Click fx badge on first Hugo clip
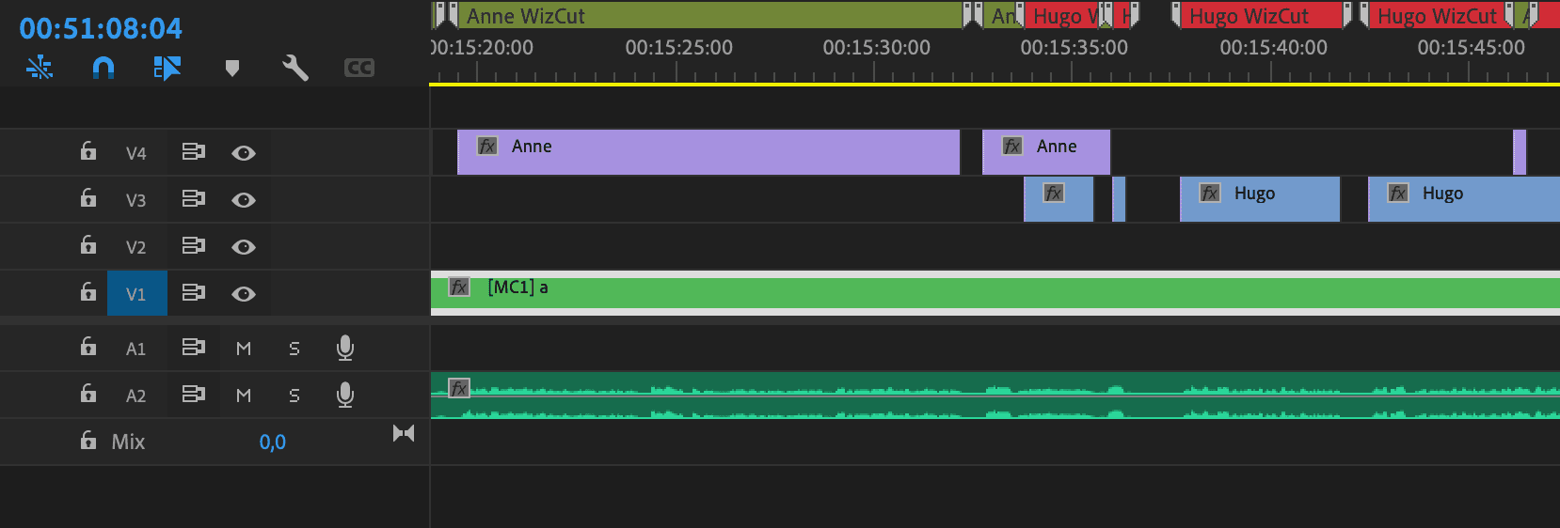 coord(1210,193)
